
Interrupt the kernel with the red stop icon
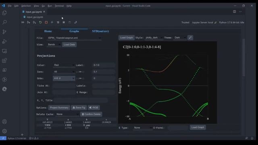[x=46, y=22]
